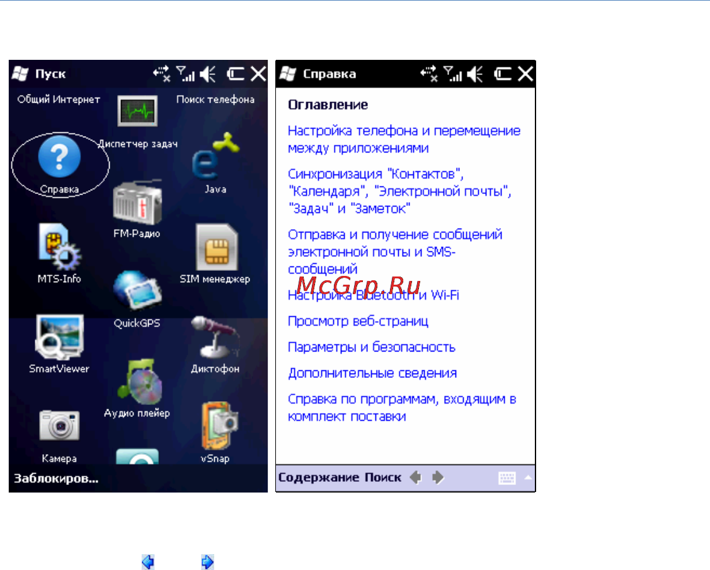The width and height of the screenshot is (710, 570).
Task: Select the Поиск menu in help
Action: click(383, 477)
